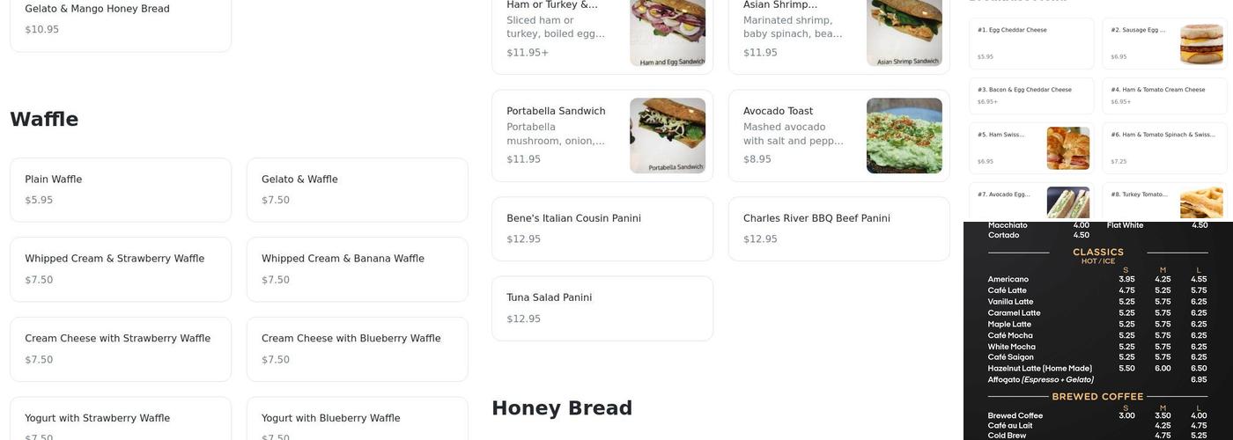
Task: Select Gelato & Mango Honey Bread
Action: (121, 18)
